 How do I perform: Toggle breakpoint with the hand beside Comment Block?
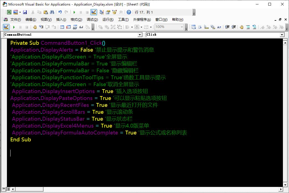pyautogui.click(x=242, y=27)
